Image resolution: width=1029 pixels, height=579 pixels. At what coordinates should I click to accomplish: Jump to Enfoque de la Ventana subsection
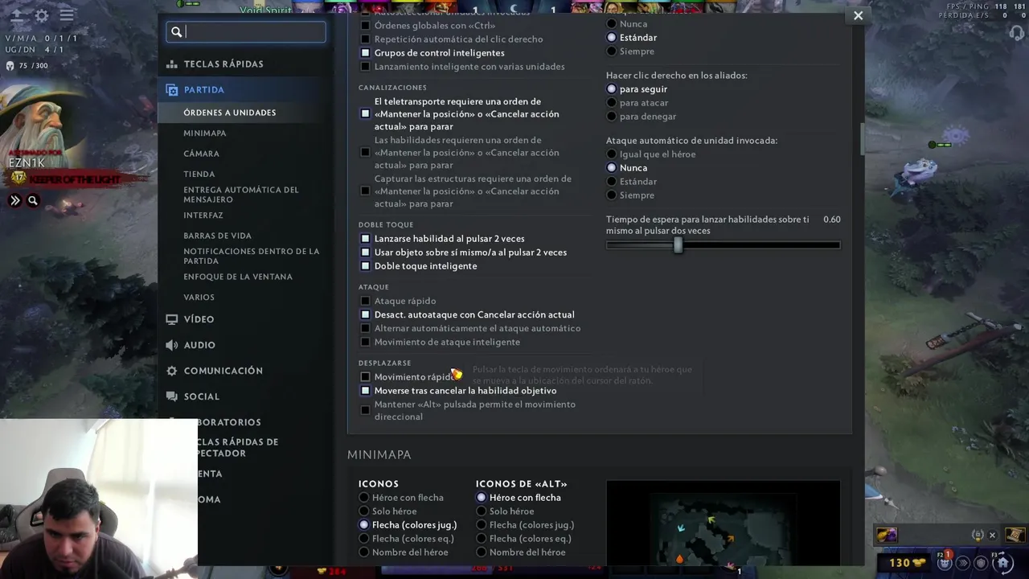pos(238,277)
